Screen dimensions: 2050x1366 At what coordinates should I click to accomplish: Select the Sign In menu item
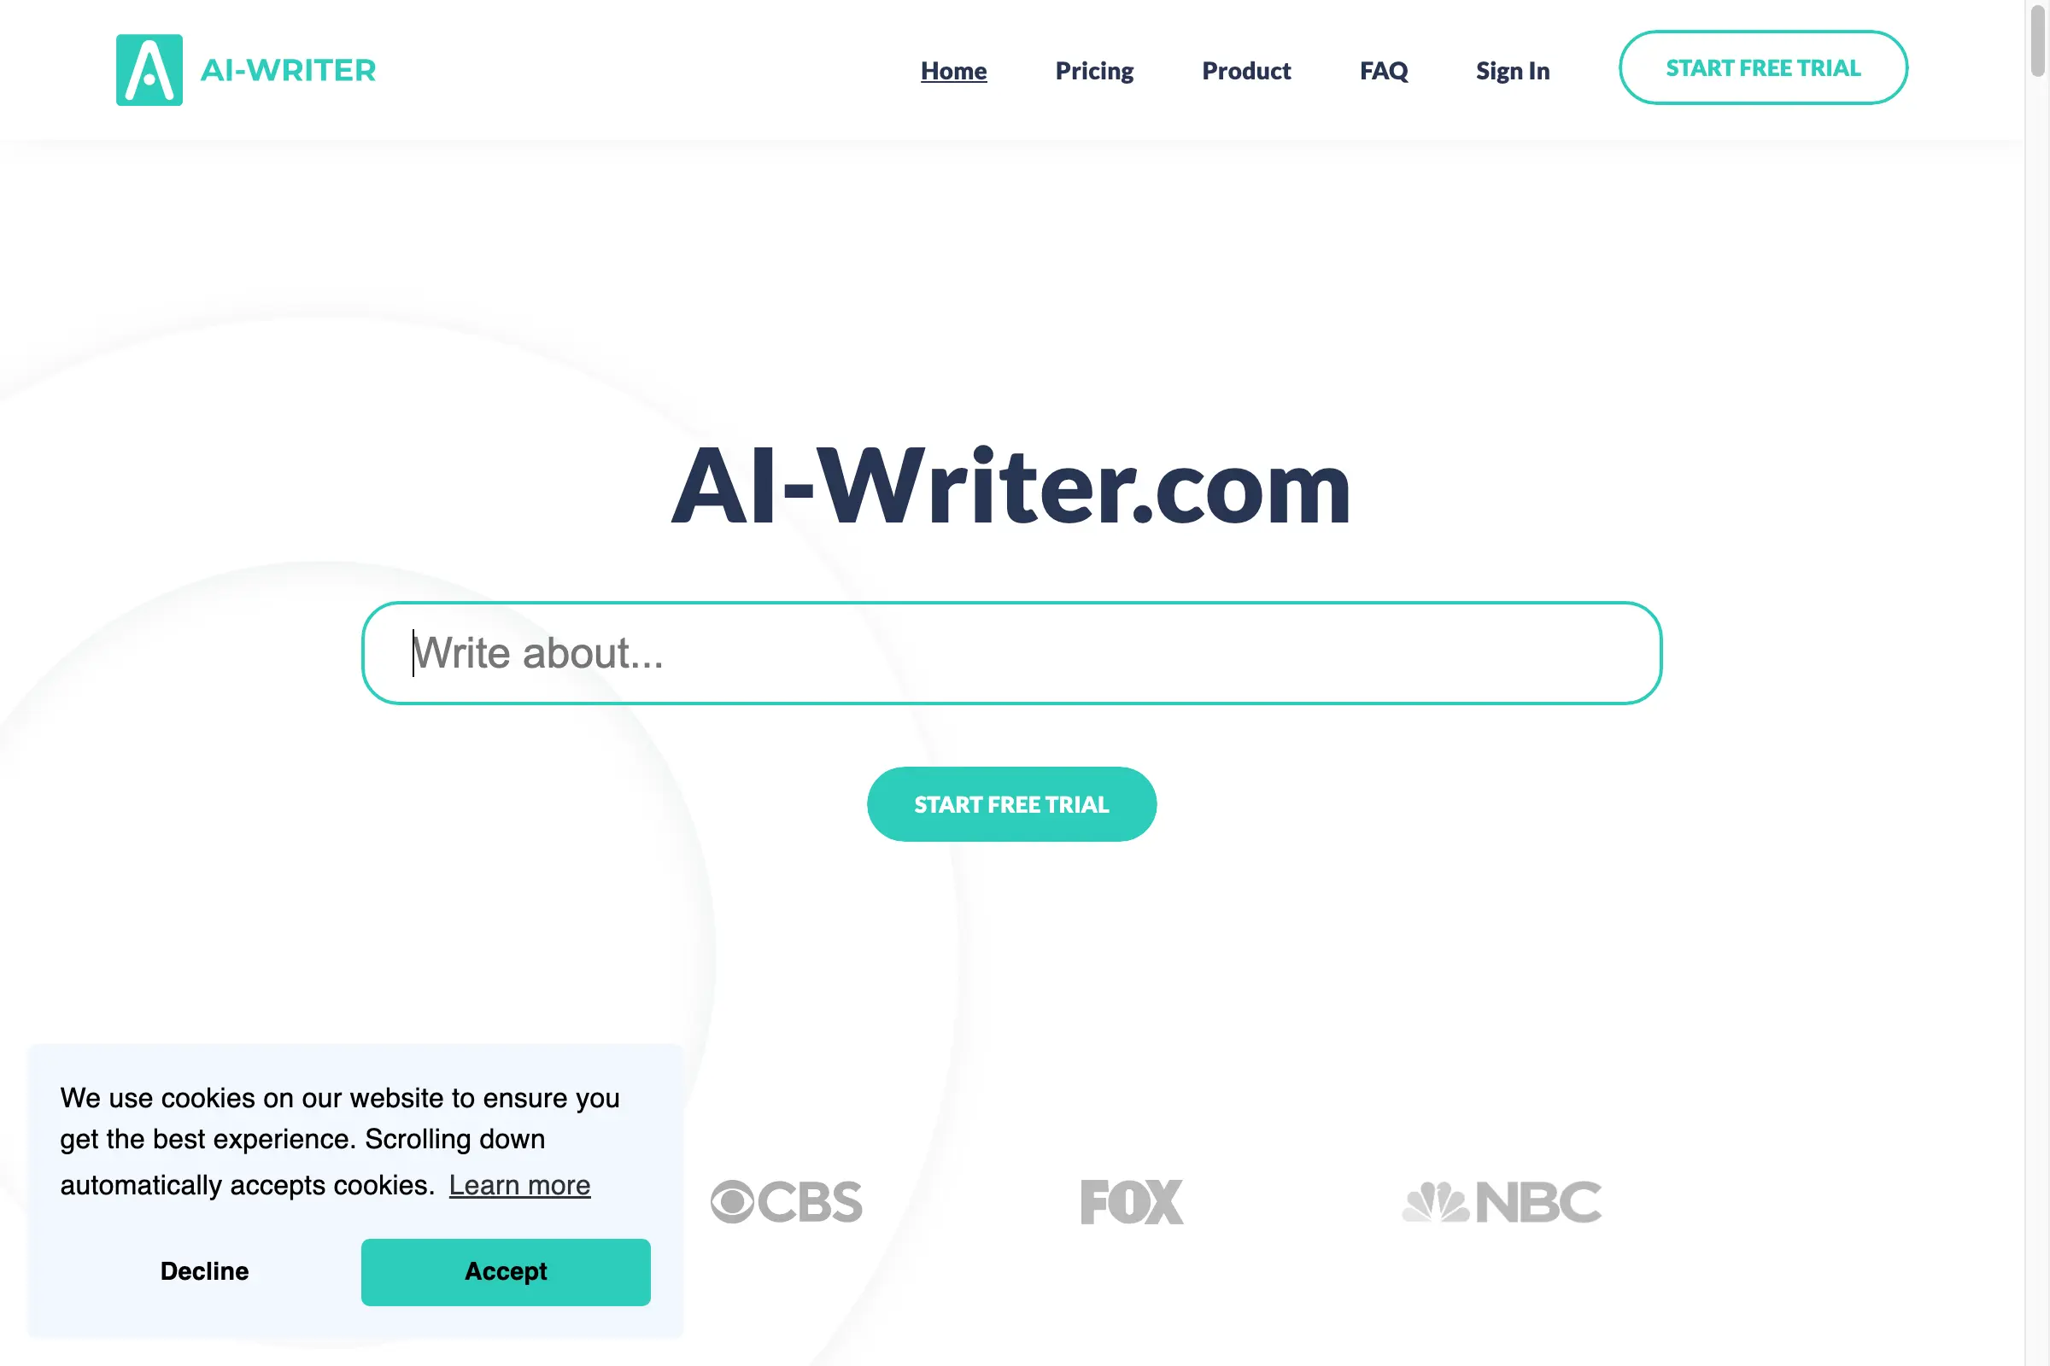(x=1513, y=68)
